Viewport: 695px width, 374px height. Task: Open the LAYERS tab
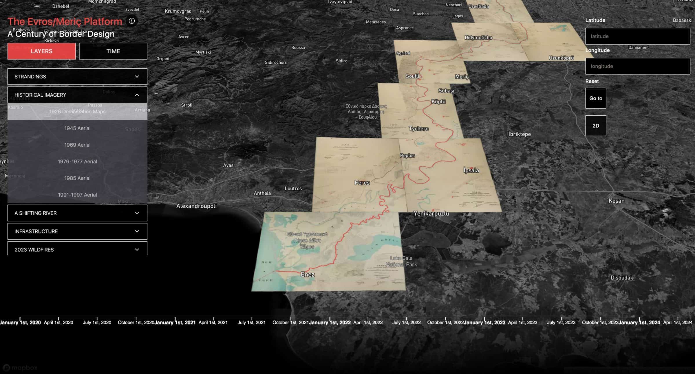click(41, 51)
